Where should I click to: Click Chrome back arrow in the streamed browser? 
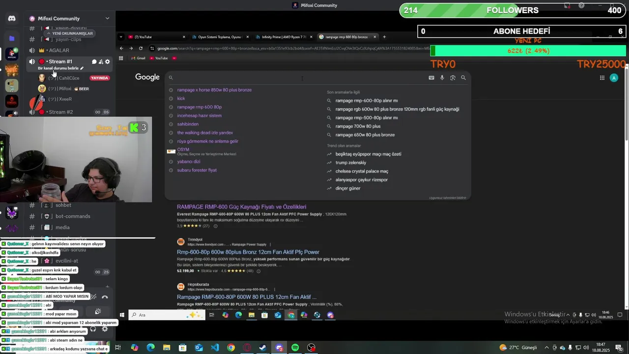point(121,48)
